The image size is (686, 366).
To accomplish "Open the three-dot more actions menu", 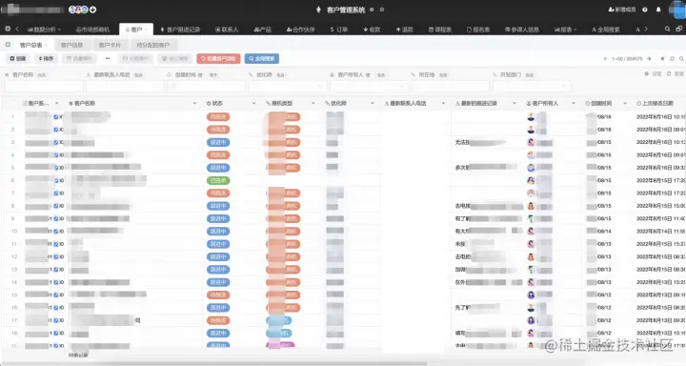I will 108,58.
